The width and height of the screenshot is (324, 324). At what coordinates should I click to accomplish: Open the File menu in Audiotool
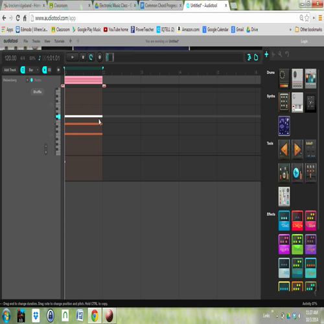click(x=26, y=41)
